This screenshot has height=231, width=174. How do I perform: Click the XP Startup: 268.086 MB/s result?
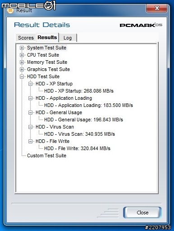pyautogui.click(x=79, y=91)
